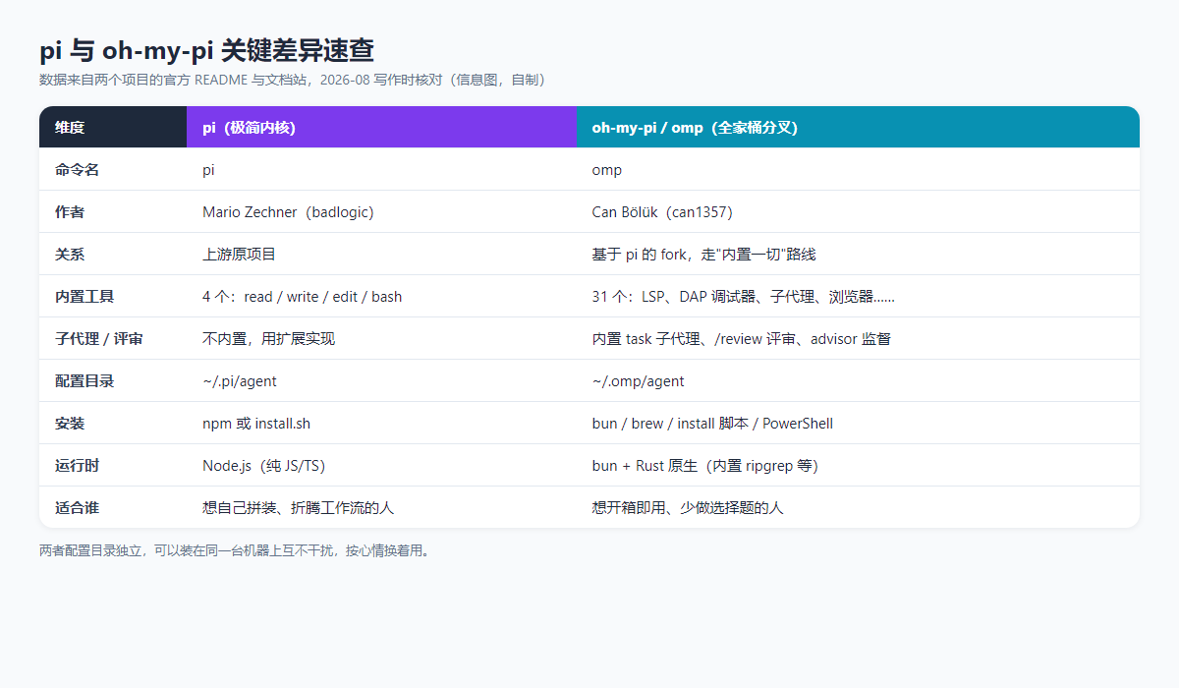Click the title pi 与 oh-my-pi 关键差异速查
Viewport: 1179px width, 688px height.
[x=206, y=50]
